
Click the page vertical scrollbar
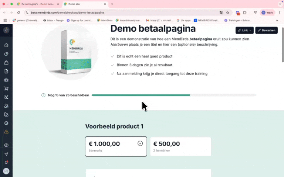pyautogui.click(x=283, y=45)
